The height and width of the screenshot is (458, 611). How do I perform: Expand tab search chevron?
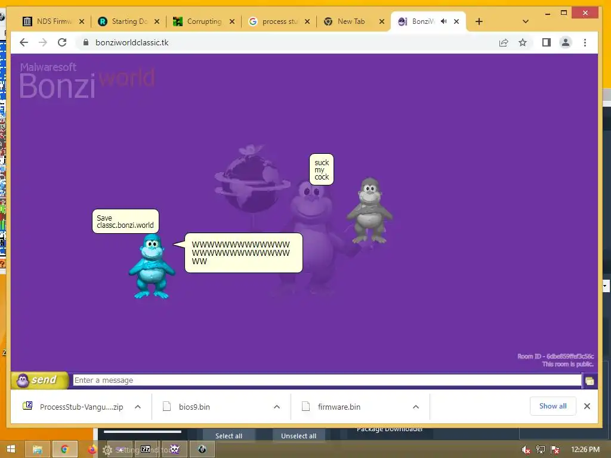point(525,21)
